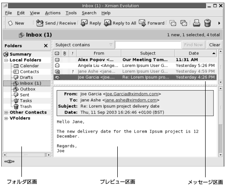Expand the VFolders tree
Screen dimensions: 227x188
(6, 118)
